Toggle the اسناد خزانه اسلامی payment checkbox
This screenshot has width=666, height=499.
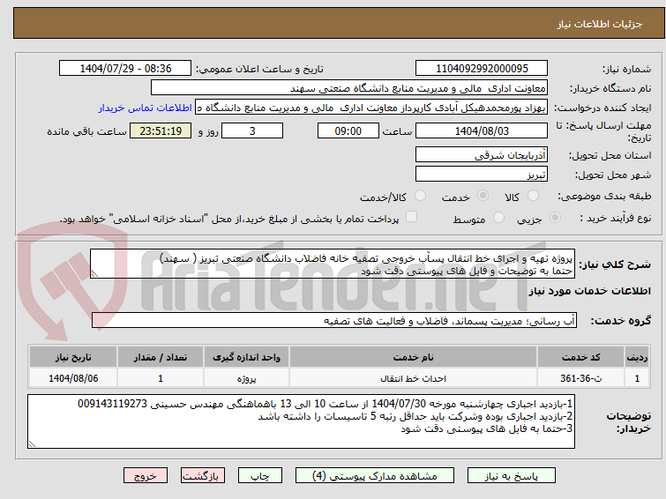pos(411,217)
